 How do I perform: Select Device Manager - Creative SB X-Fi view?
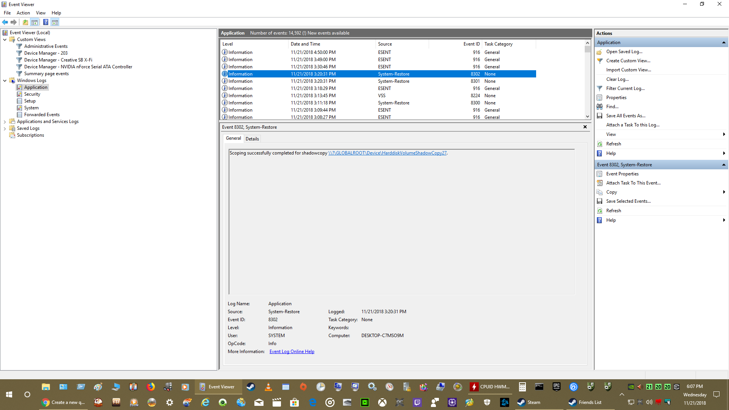click(58, 60)
